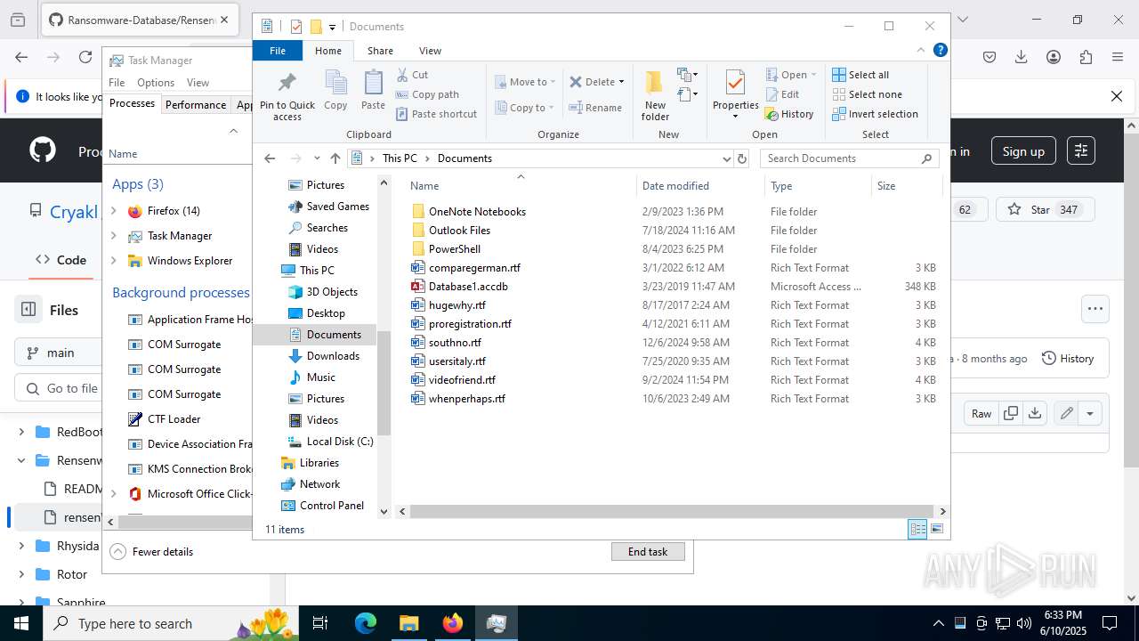The image size is (1139, 641).
Task: Open recent locations dropdown arrow
Action: point(317,158)
